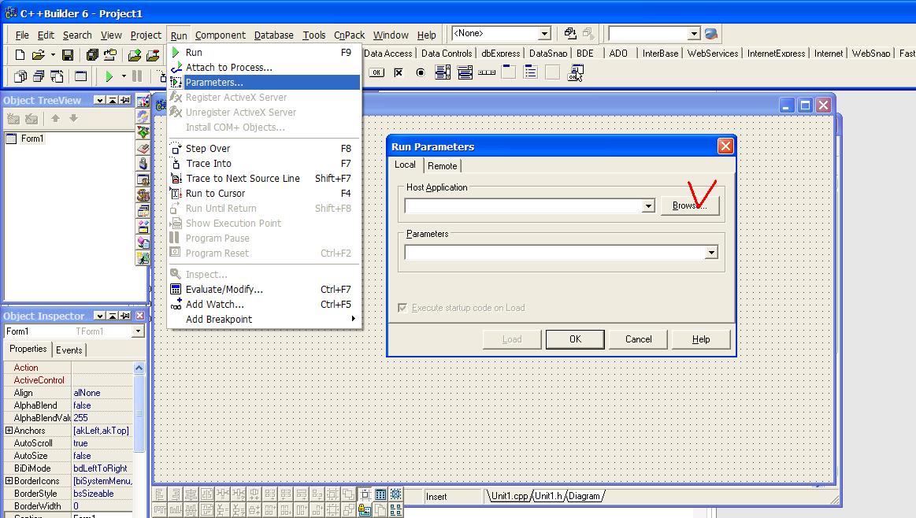Switch to the Remote tab
Viewport: 916px width, 518px height.
coord(442,165)
